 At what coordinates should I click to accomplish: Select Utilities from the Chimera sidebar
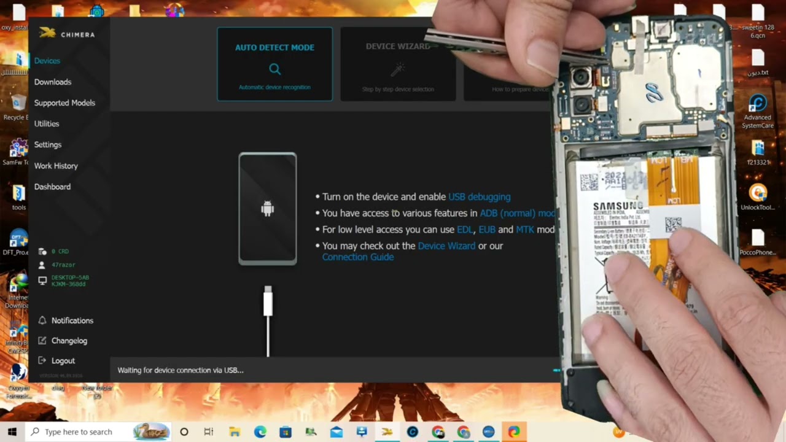tap(47, 123)
